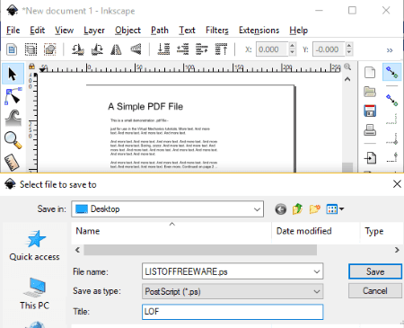Viewport: 404px width, 328px height.
Task: Open the Filters menu
Action: coord(217,31)
